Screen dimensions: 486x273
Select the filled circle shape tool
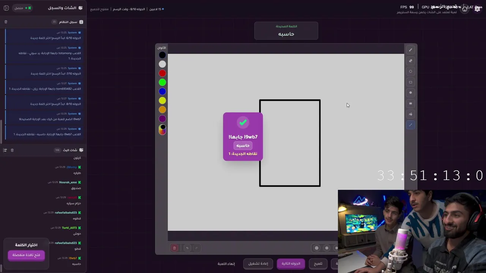[410, 93]
